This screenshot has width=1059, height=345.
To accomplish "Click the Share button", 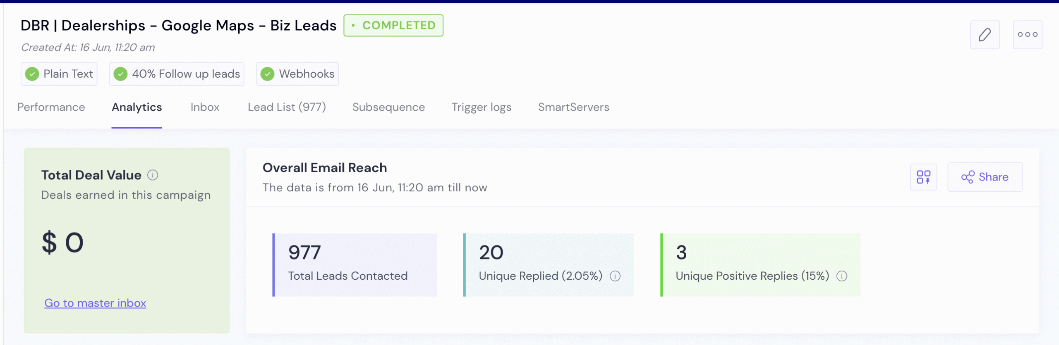I will pyautogui.click(x=985, y=177).
